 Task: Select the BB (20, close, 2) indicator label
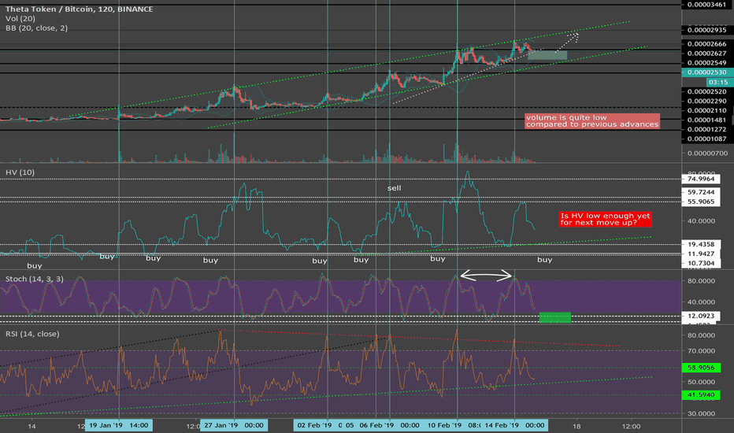click(36, 28)
